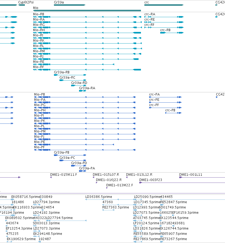Select clone label DME1-003F23
Viewport: 225px width, 243px height.
click(x=151, y=180)
